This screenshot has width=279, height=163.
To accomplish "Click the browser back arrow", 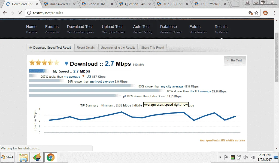I will pyautogui.click(x=5, y=13).
